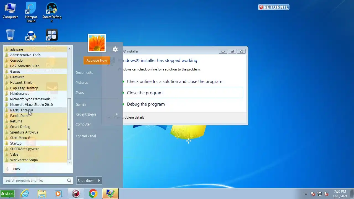Image resolution: width=354 pixels, height=199 pixels.
Task: Click the Returnil desktop widget
Action: click(x=274, y=7)
